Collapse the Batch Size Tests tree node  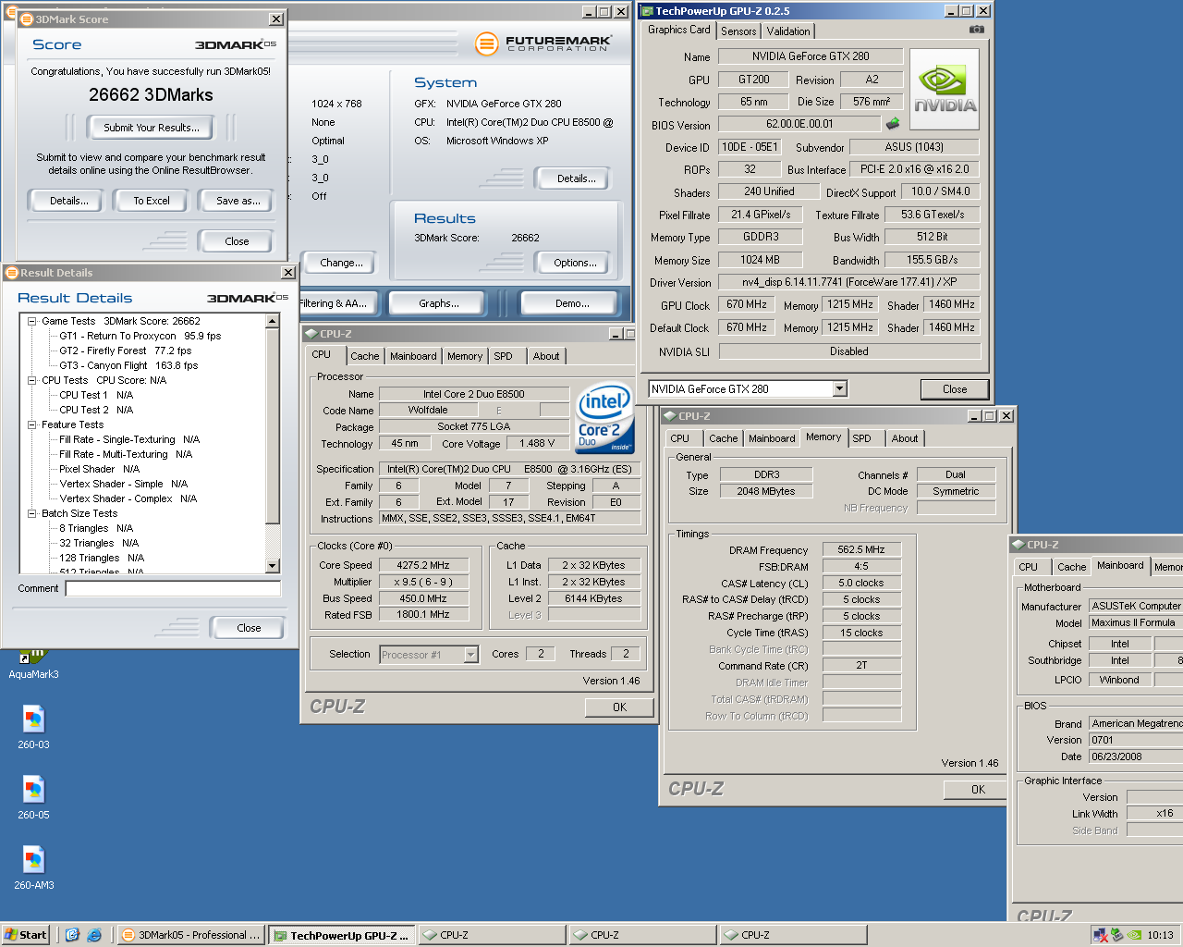tap(32, 513)
